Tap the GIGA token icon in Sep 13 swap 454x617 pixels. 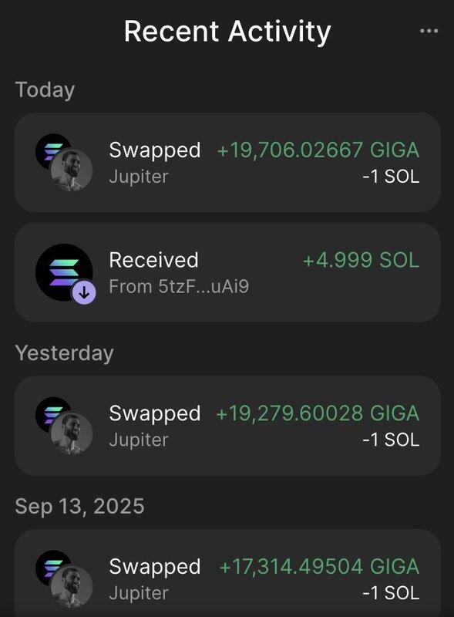72,587
